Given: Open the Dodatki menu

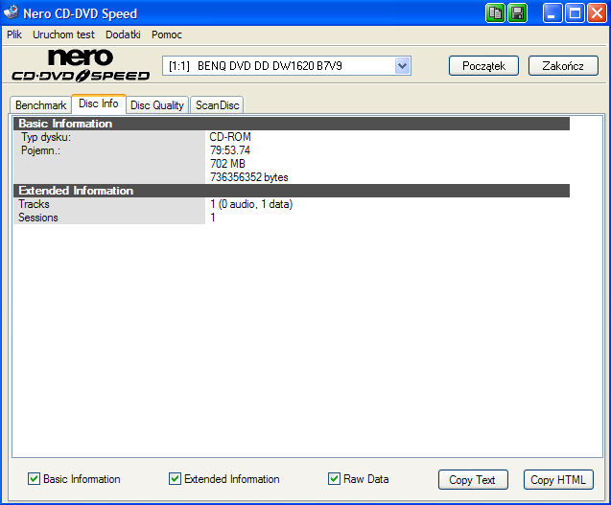Looking at the screenshot, I should (x=123, y=34).
